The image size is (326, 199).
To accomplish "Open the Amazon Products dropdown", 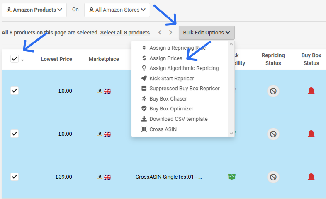I will pos(34,10).
